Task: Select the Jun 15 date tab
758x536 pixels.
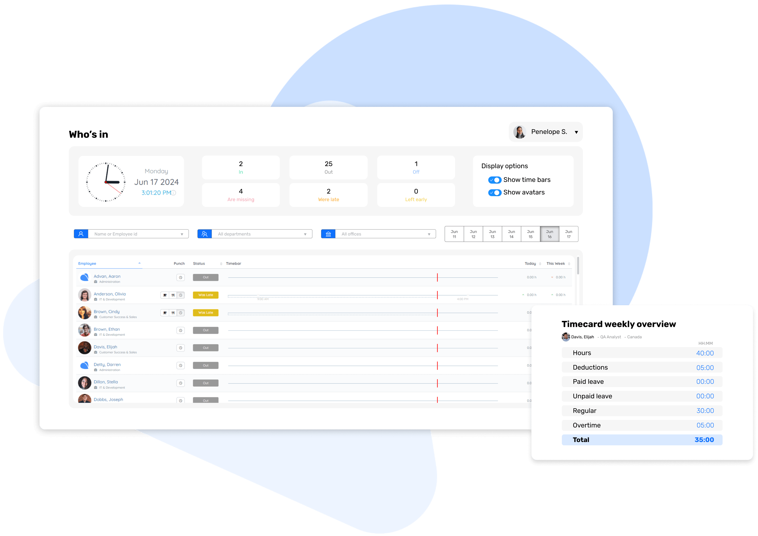Action: 531,234
